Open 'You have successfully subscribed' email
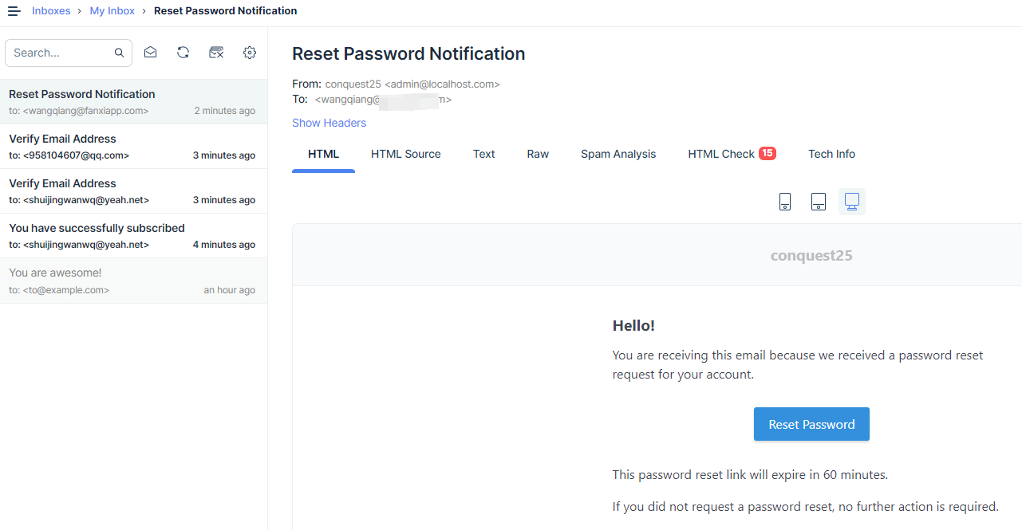The height and width of the screenshot is (530, 1022). tap(133, 236)
